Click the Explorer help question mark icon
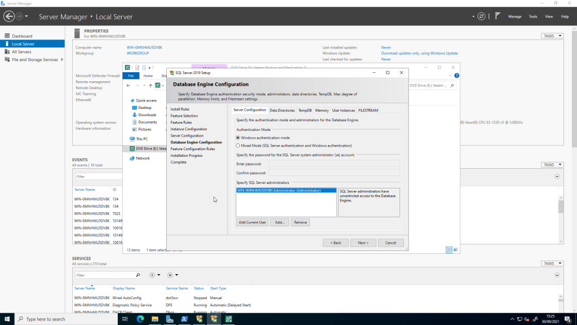The image size is (577, 325). pyautogui.click(x=456, y=76)
